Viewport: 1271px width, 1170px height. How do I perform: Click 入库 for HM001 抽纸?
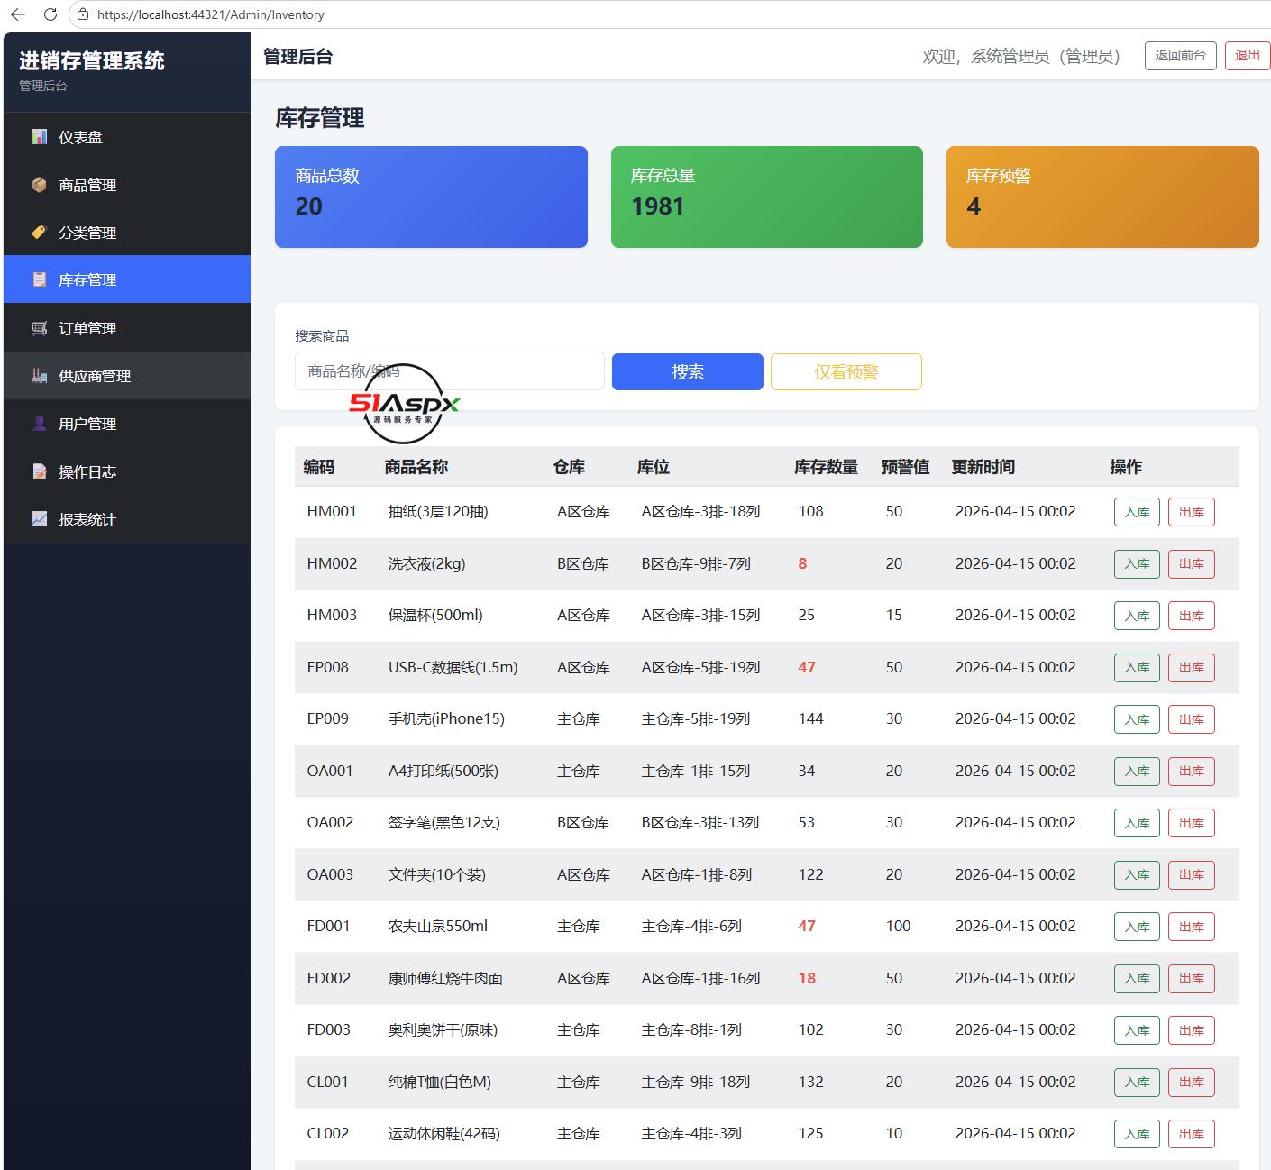click(x=1137, y=512)
